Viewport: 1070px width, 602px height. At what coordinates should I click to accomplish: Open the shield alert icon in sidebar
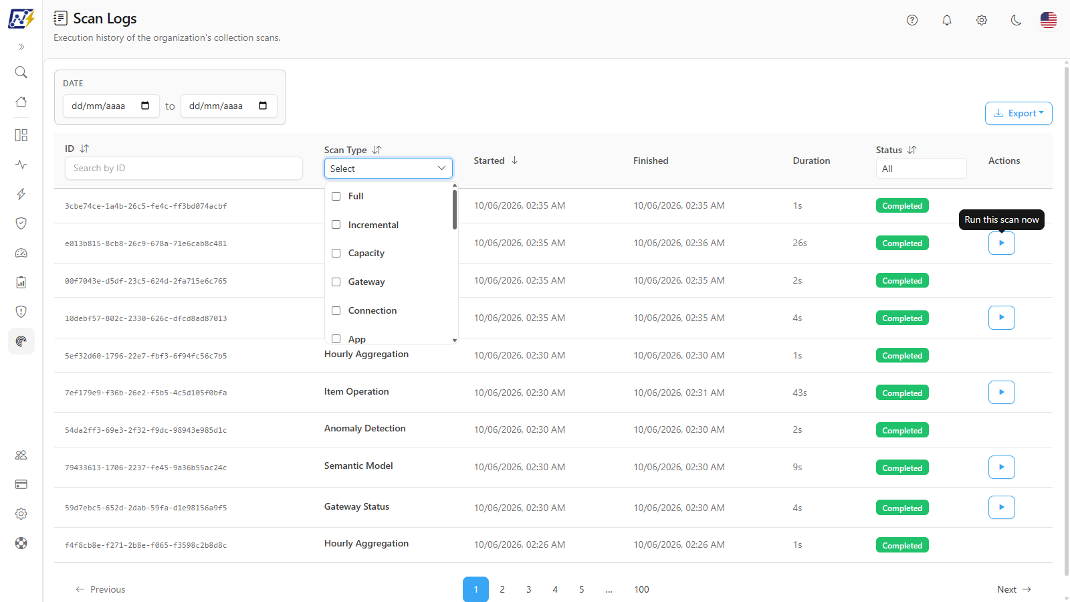(21, 312)
